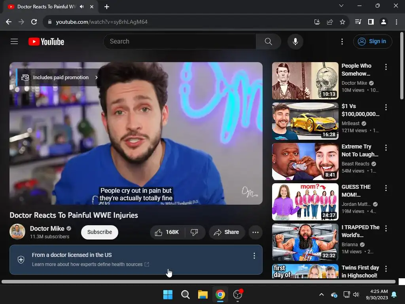The height and width of the screenshot is (304, 405).
Task: Open taskbar clock showing 4:25 AM
Action: coord(377,294)
